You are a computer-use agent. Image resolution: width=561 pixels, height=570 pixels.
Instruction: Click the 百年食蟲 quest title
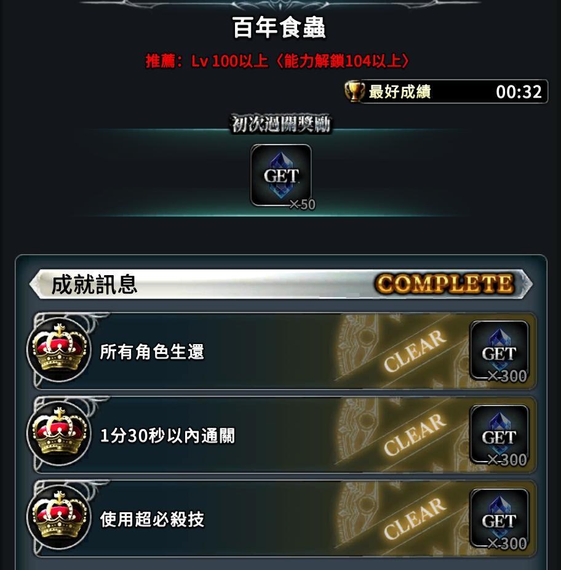tap(279, 28)
